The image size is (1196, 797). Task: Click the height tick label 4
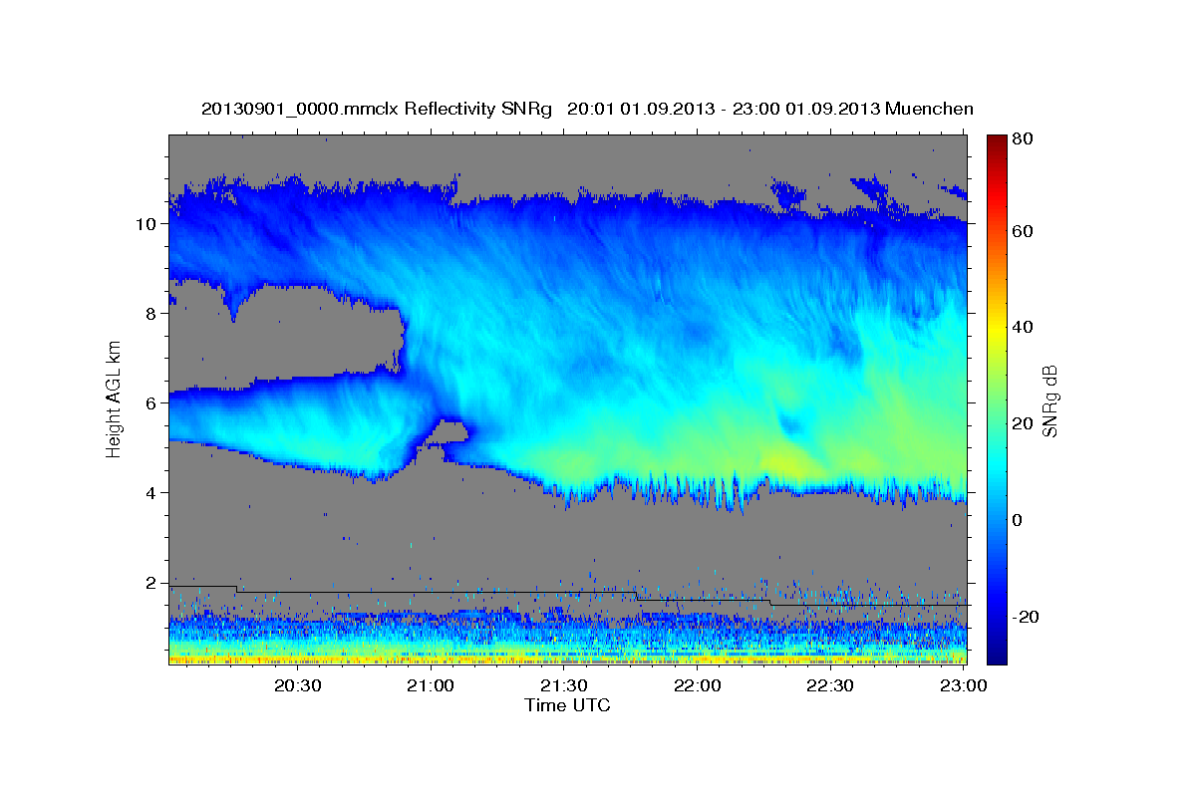(151, 493)
